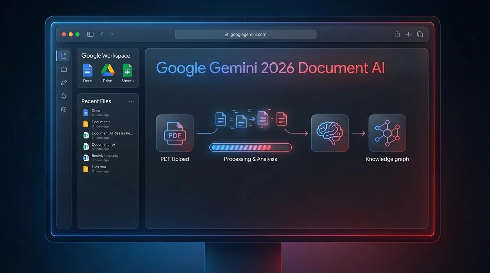Screen dimensions: 490x273
Task: Click the Share button in the browser toolbar
Action: 397,34
